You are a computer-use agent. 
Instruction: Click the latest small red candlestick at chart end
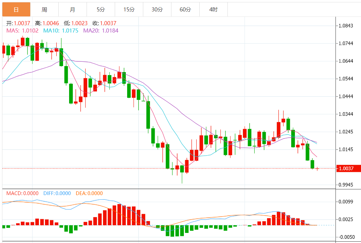click(317, 169)
